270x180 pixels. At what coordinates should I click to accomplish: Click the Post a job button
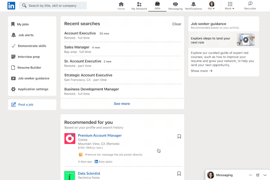pos(26,104)
